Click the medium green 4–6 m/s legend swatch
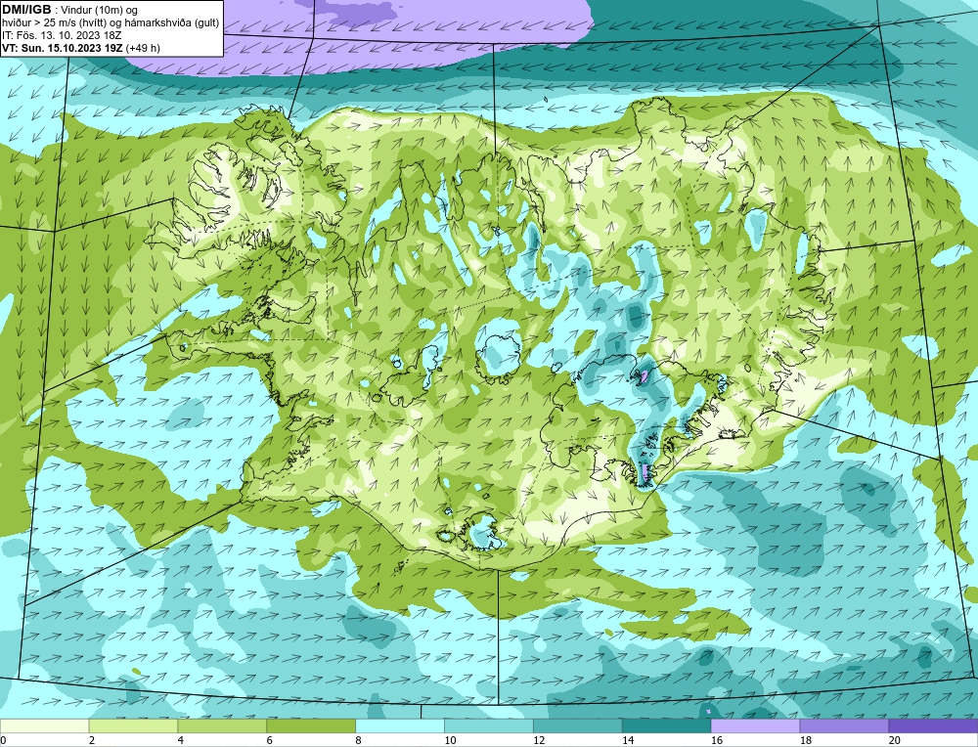 click(222, 725)
